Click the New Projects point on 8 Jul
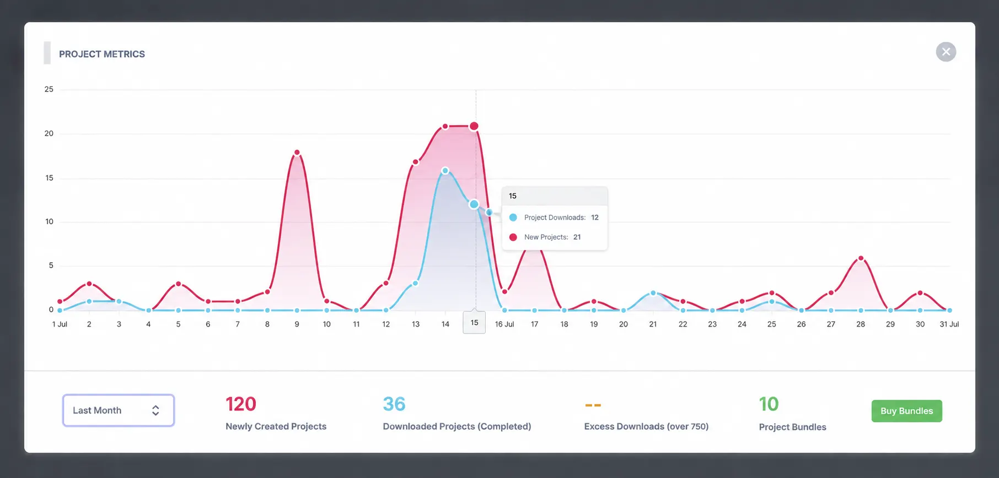This screenshot has width=999, height=478. [x=267, y=292]
